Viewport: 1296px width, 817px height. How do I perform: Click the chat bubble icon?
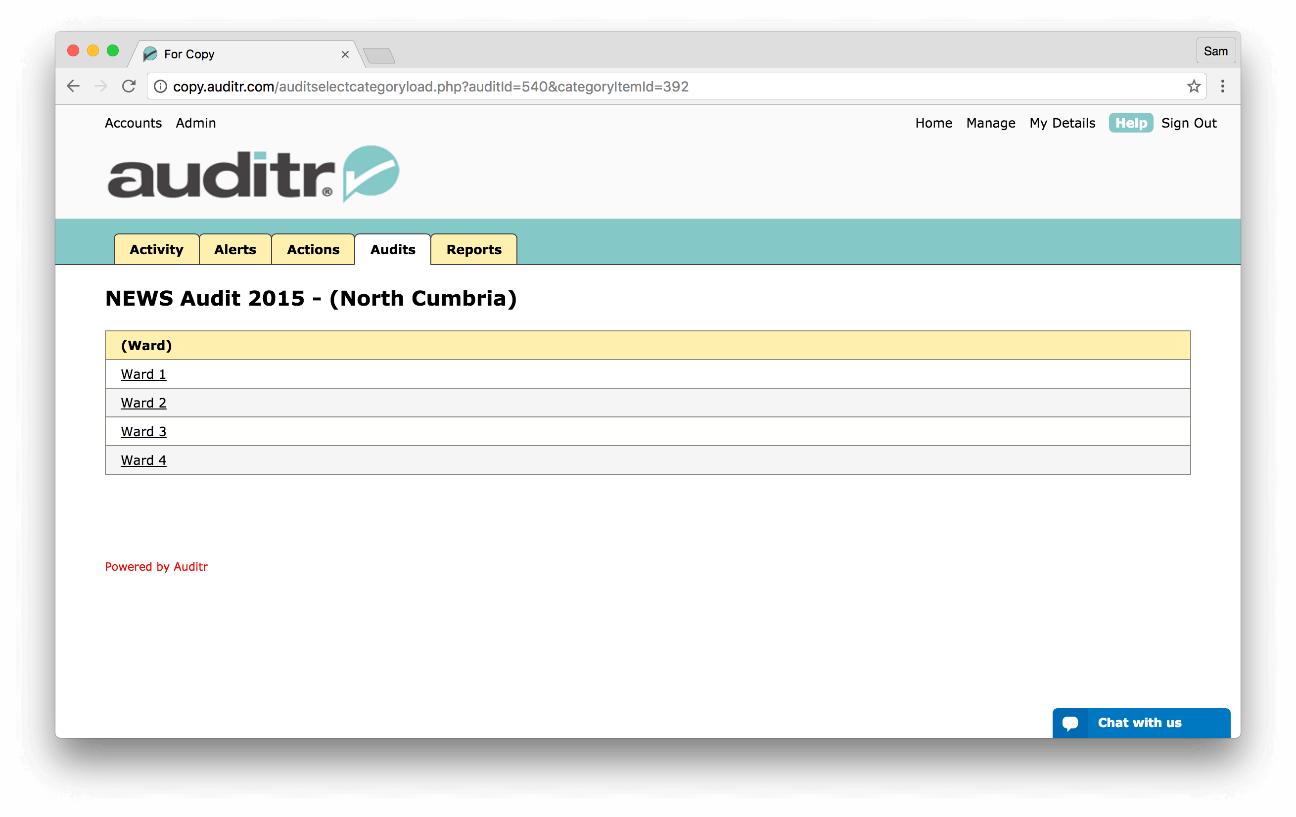pyautogui.click(x=1070, y=723)
